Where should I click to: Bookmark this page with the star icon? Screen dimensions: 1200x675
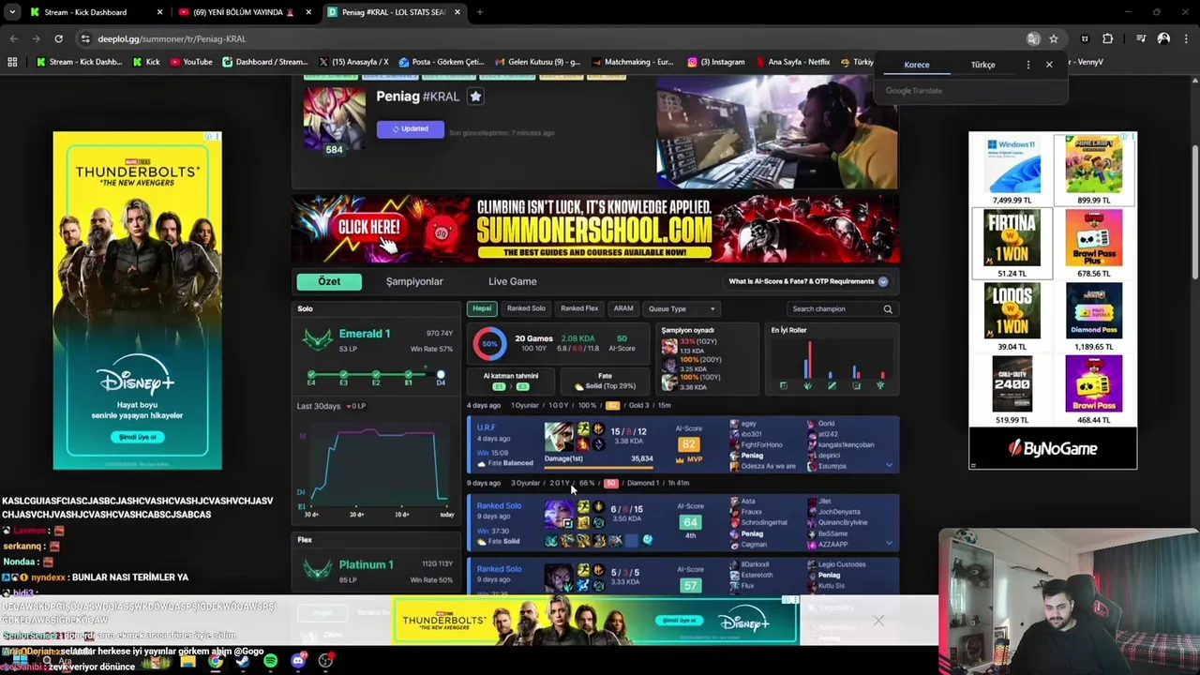[x=1054, y=38]
